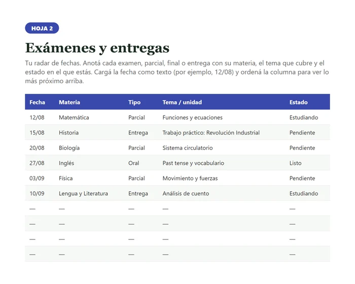
Task: Click the Listo status cell
Action: [x=296, y=163]
